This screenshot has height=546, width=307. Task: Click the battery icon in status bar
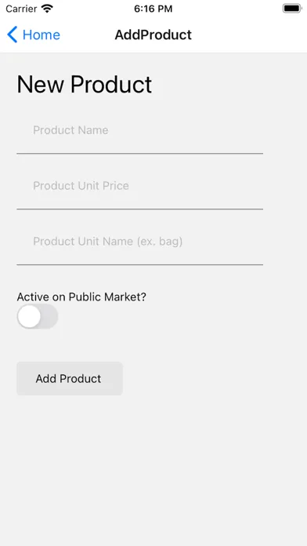click(291, 9)
